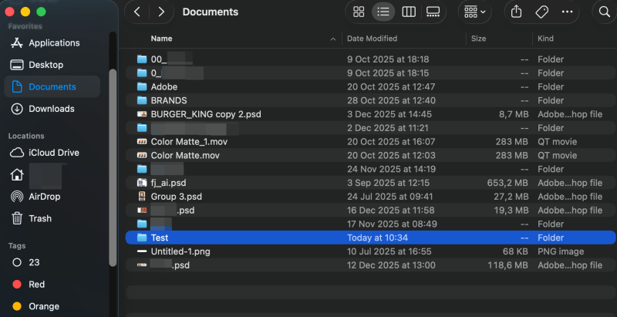This screenshot has height=317, width=617.
Task: Sort by the Name column header
Action: 161,39
